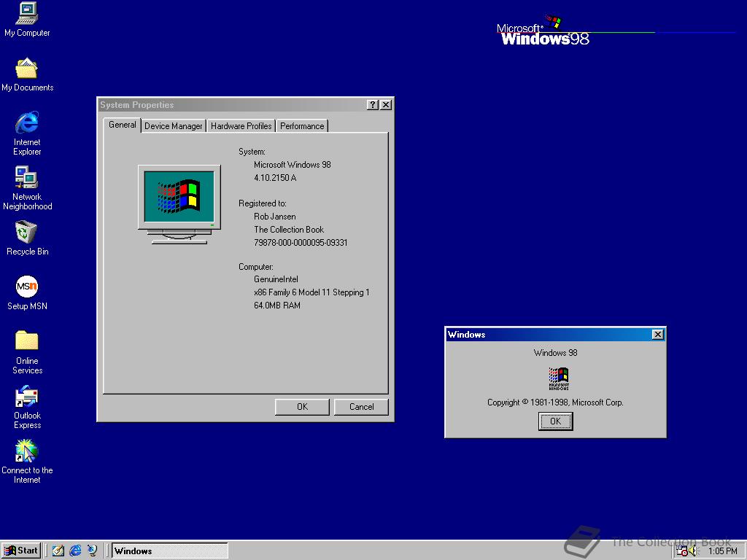This screenshot has width=747, height=560.
Task: Click Show Desktop in Quick Launch
Action: pos(58,551)
